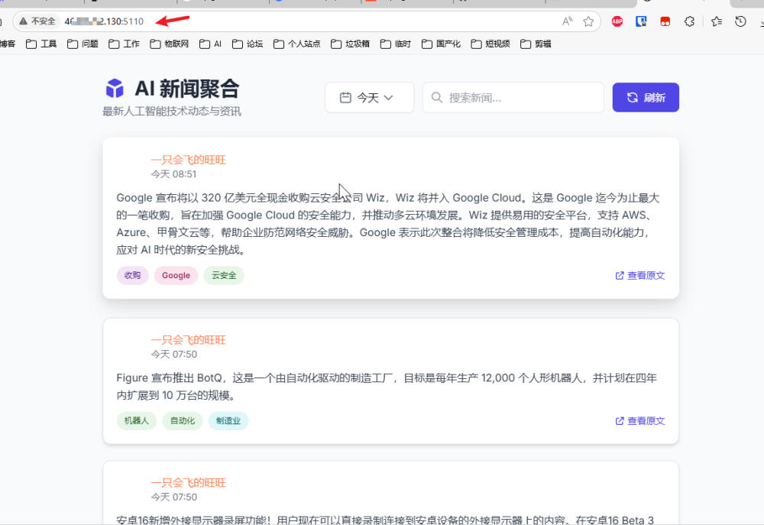The width and height of the screenshot is (764, 525).
Task: Click the Google 320 亿美元 Wiz article text
Action: click(x=388, y=224)
